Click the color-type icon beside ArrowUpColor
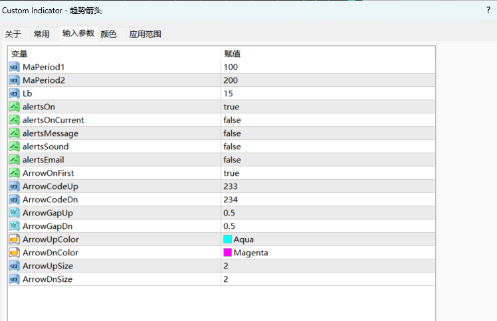Viewport: 497px width, 321px height. pos(14,239)
